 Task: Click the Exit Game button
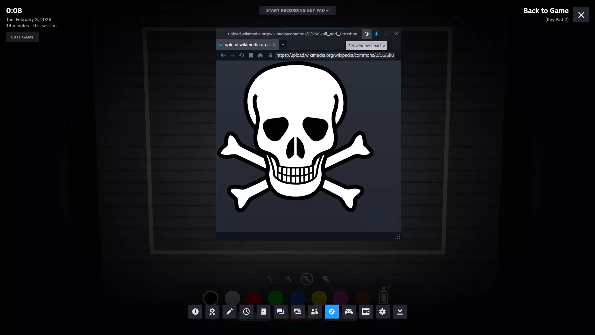pyautogui.click(x=23, y=37)
